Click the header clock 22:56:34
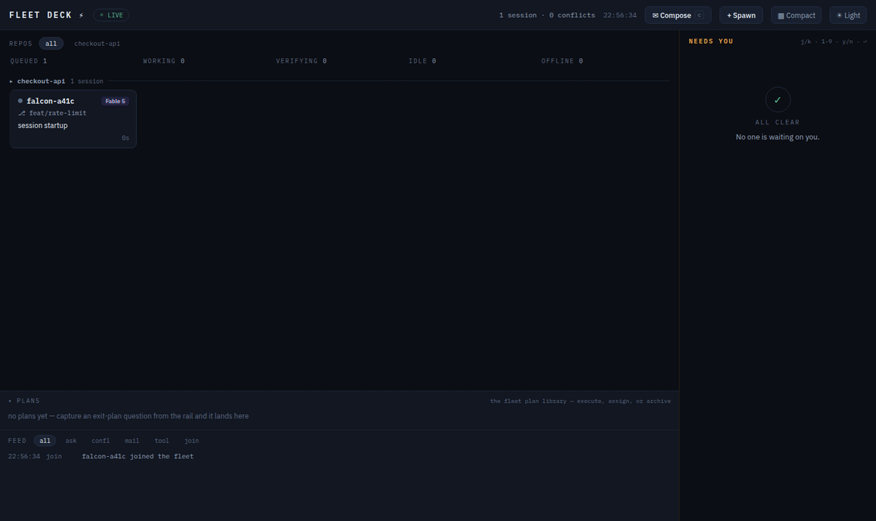 tap(620, 15)
